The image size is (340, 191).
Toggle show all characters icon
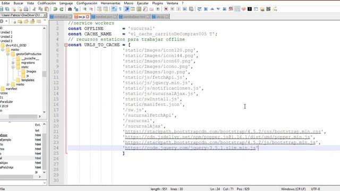click(120, 9)
